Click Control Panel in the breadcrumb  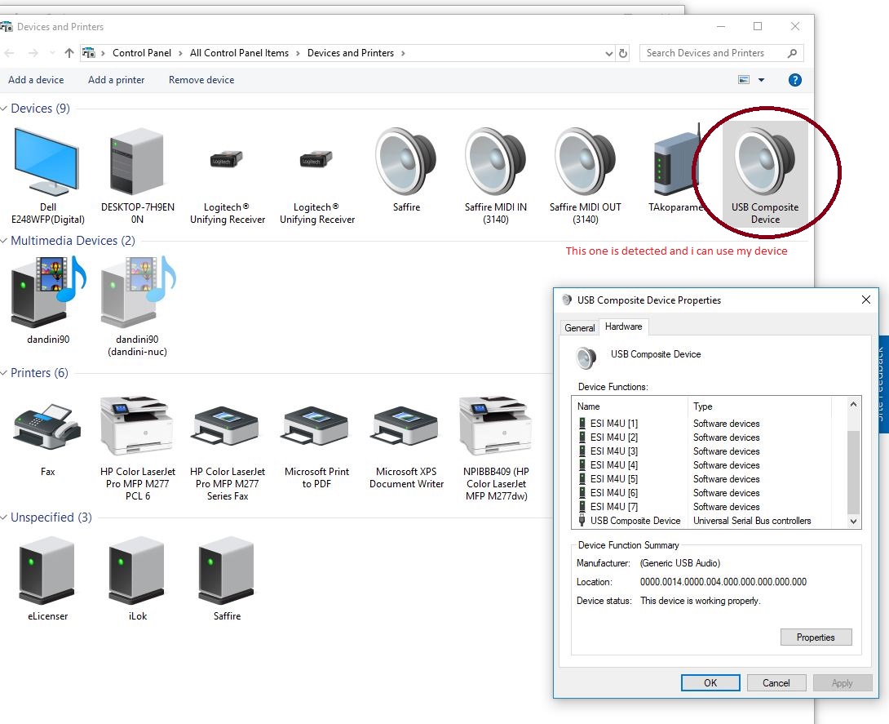coord(142,53)
